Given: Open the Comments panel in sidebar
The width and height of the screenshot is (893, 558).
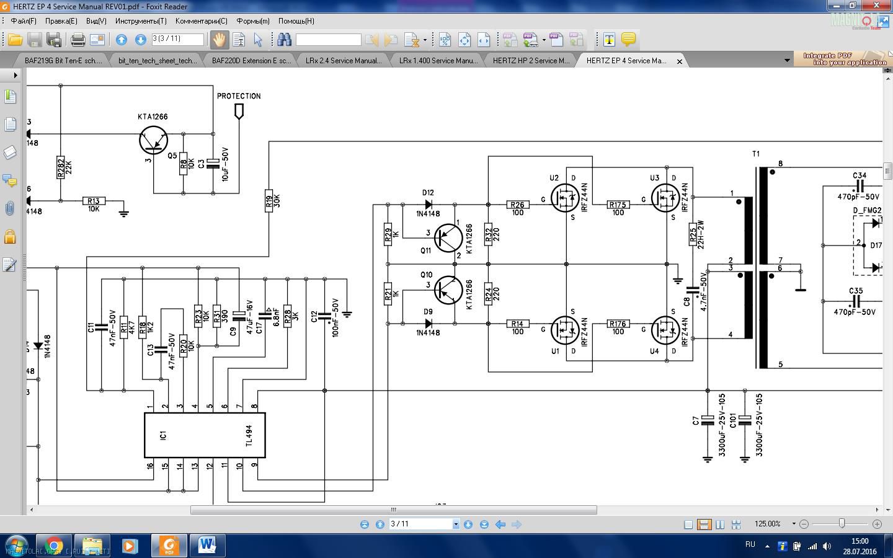Looking at the screenshot, I should [10, 180].
